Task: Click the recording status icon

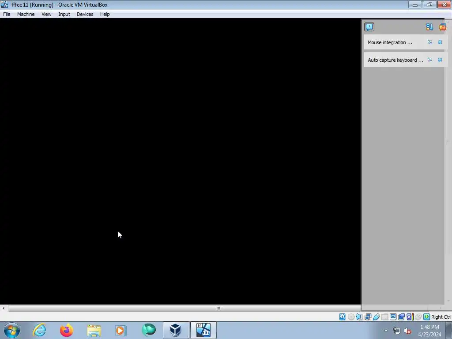Action: tap(401, 317)
